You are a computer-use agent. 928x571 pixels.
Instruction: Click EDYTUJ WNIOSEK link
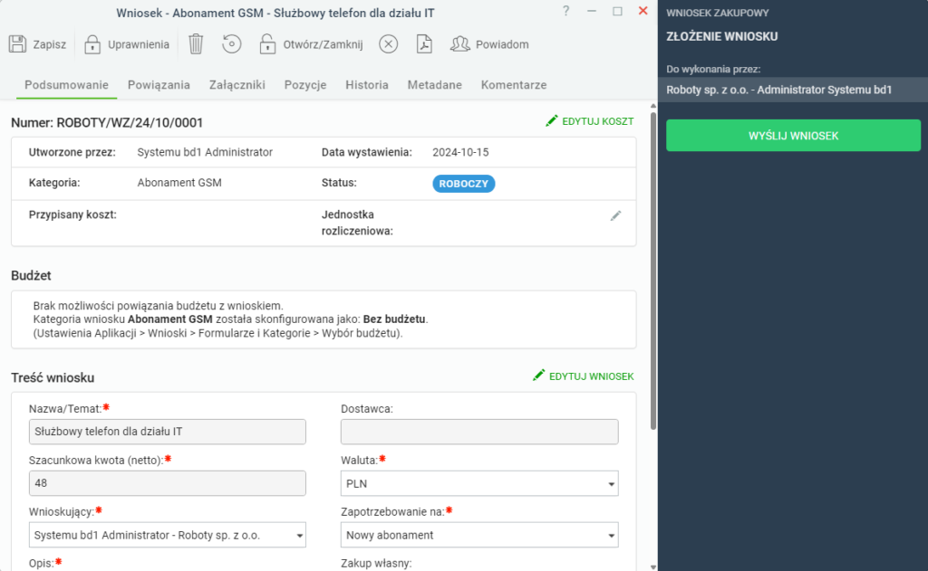coord(591,376)
